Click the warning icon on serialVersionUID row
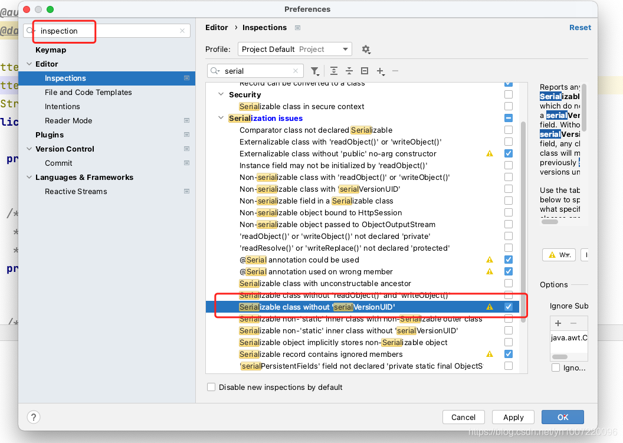Screen dimensions: 623x443 pyautogui.click(x=490, y=307)
